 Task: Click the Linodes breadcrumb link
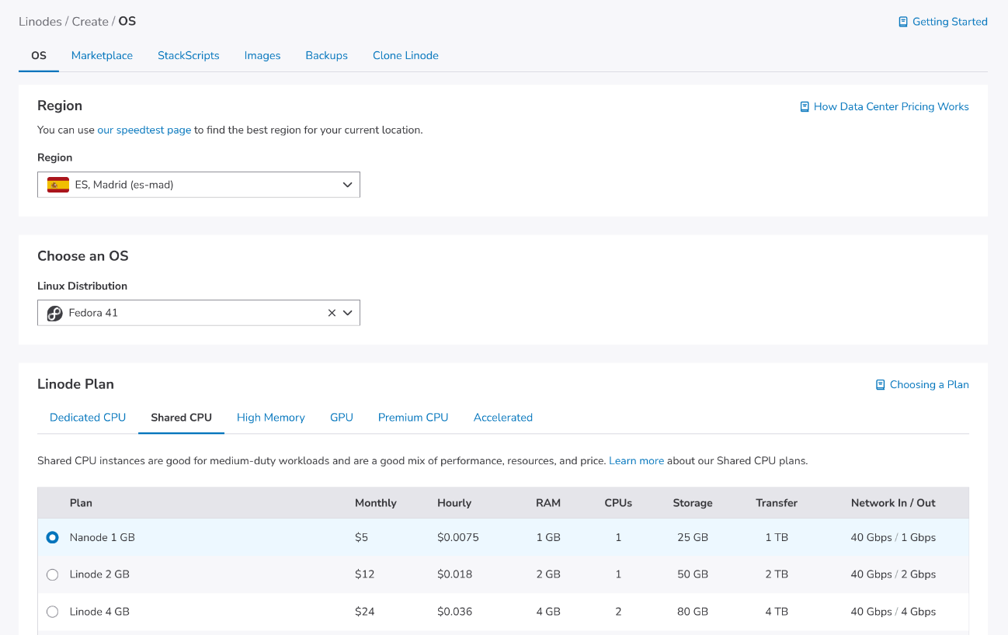(40, 22)
